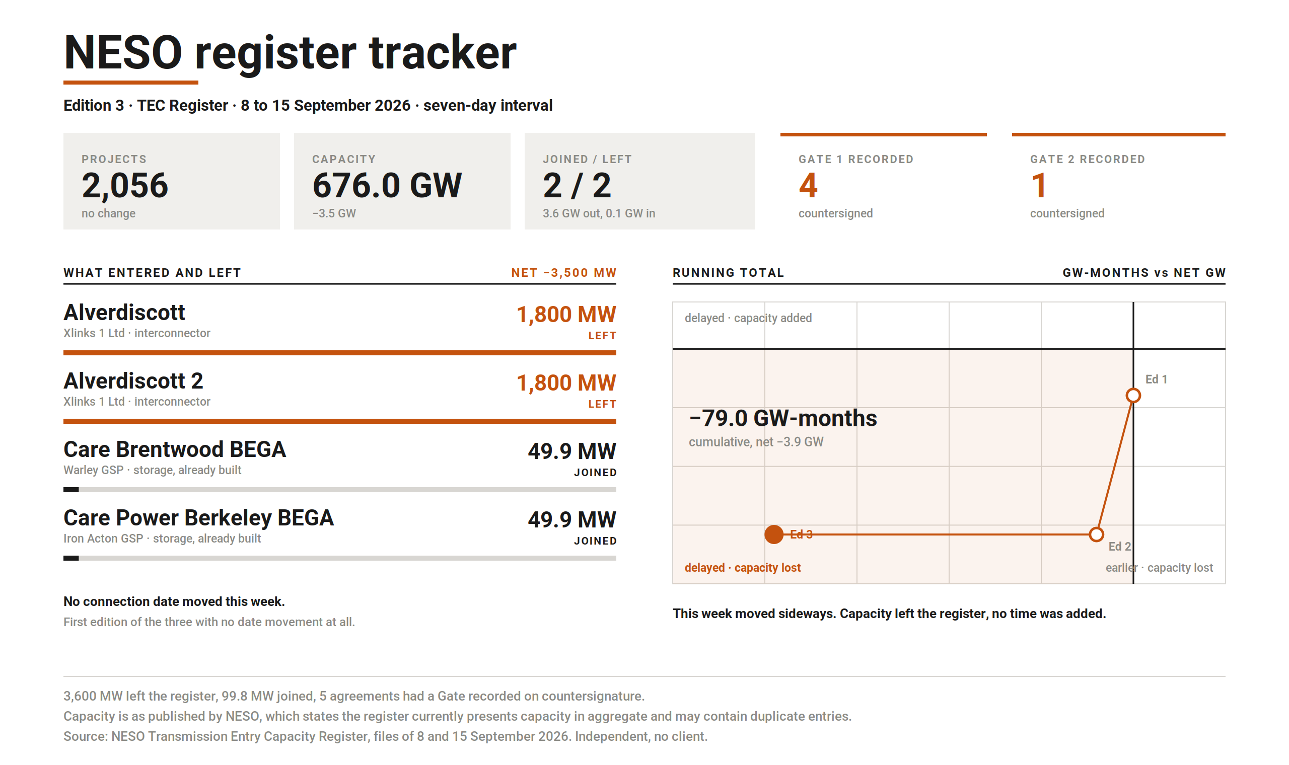Click the 'NET −3,500 MW' label

click(x=563, y=273)
